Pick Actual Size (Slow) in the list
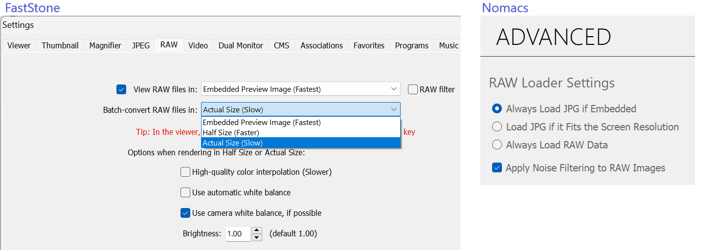The image size is (722, 250). point(300,143)
